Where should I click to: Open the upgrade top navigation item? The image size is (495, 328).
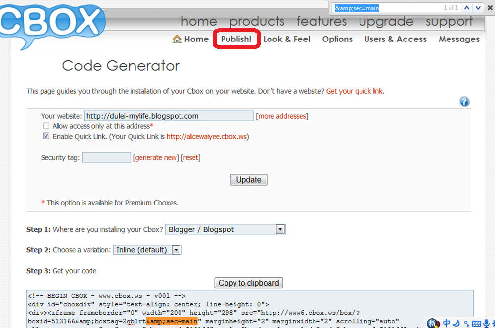pos(386,21)
